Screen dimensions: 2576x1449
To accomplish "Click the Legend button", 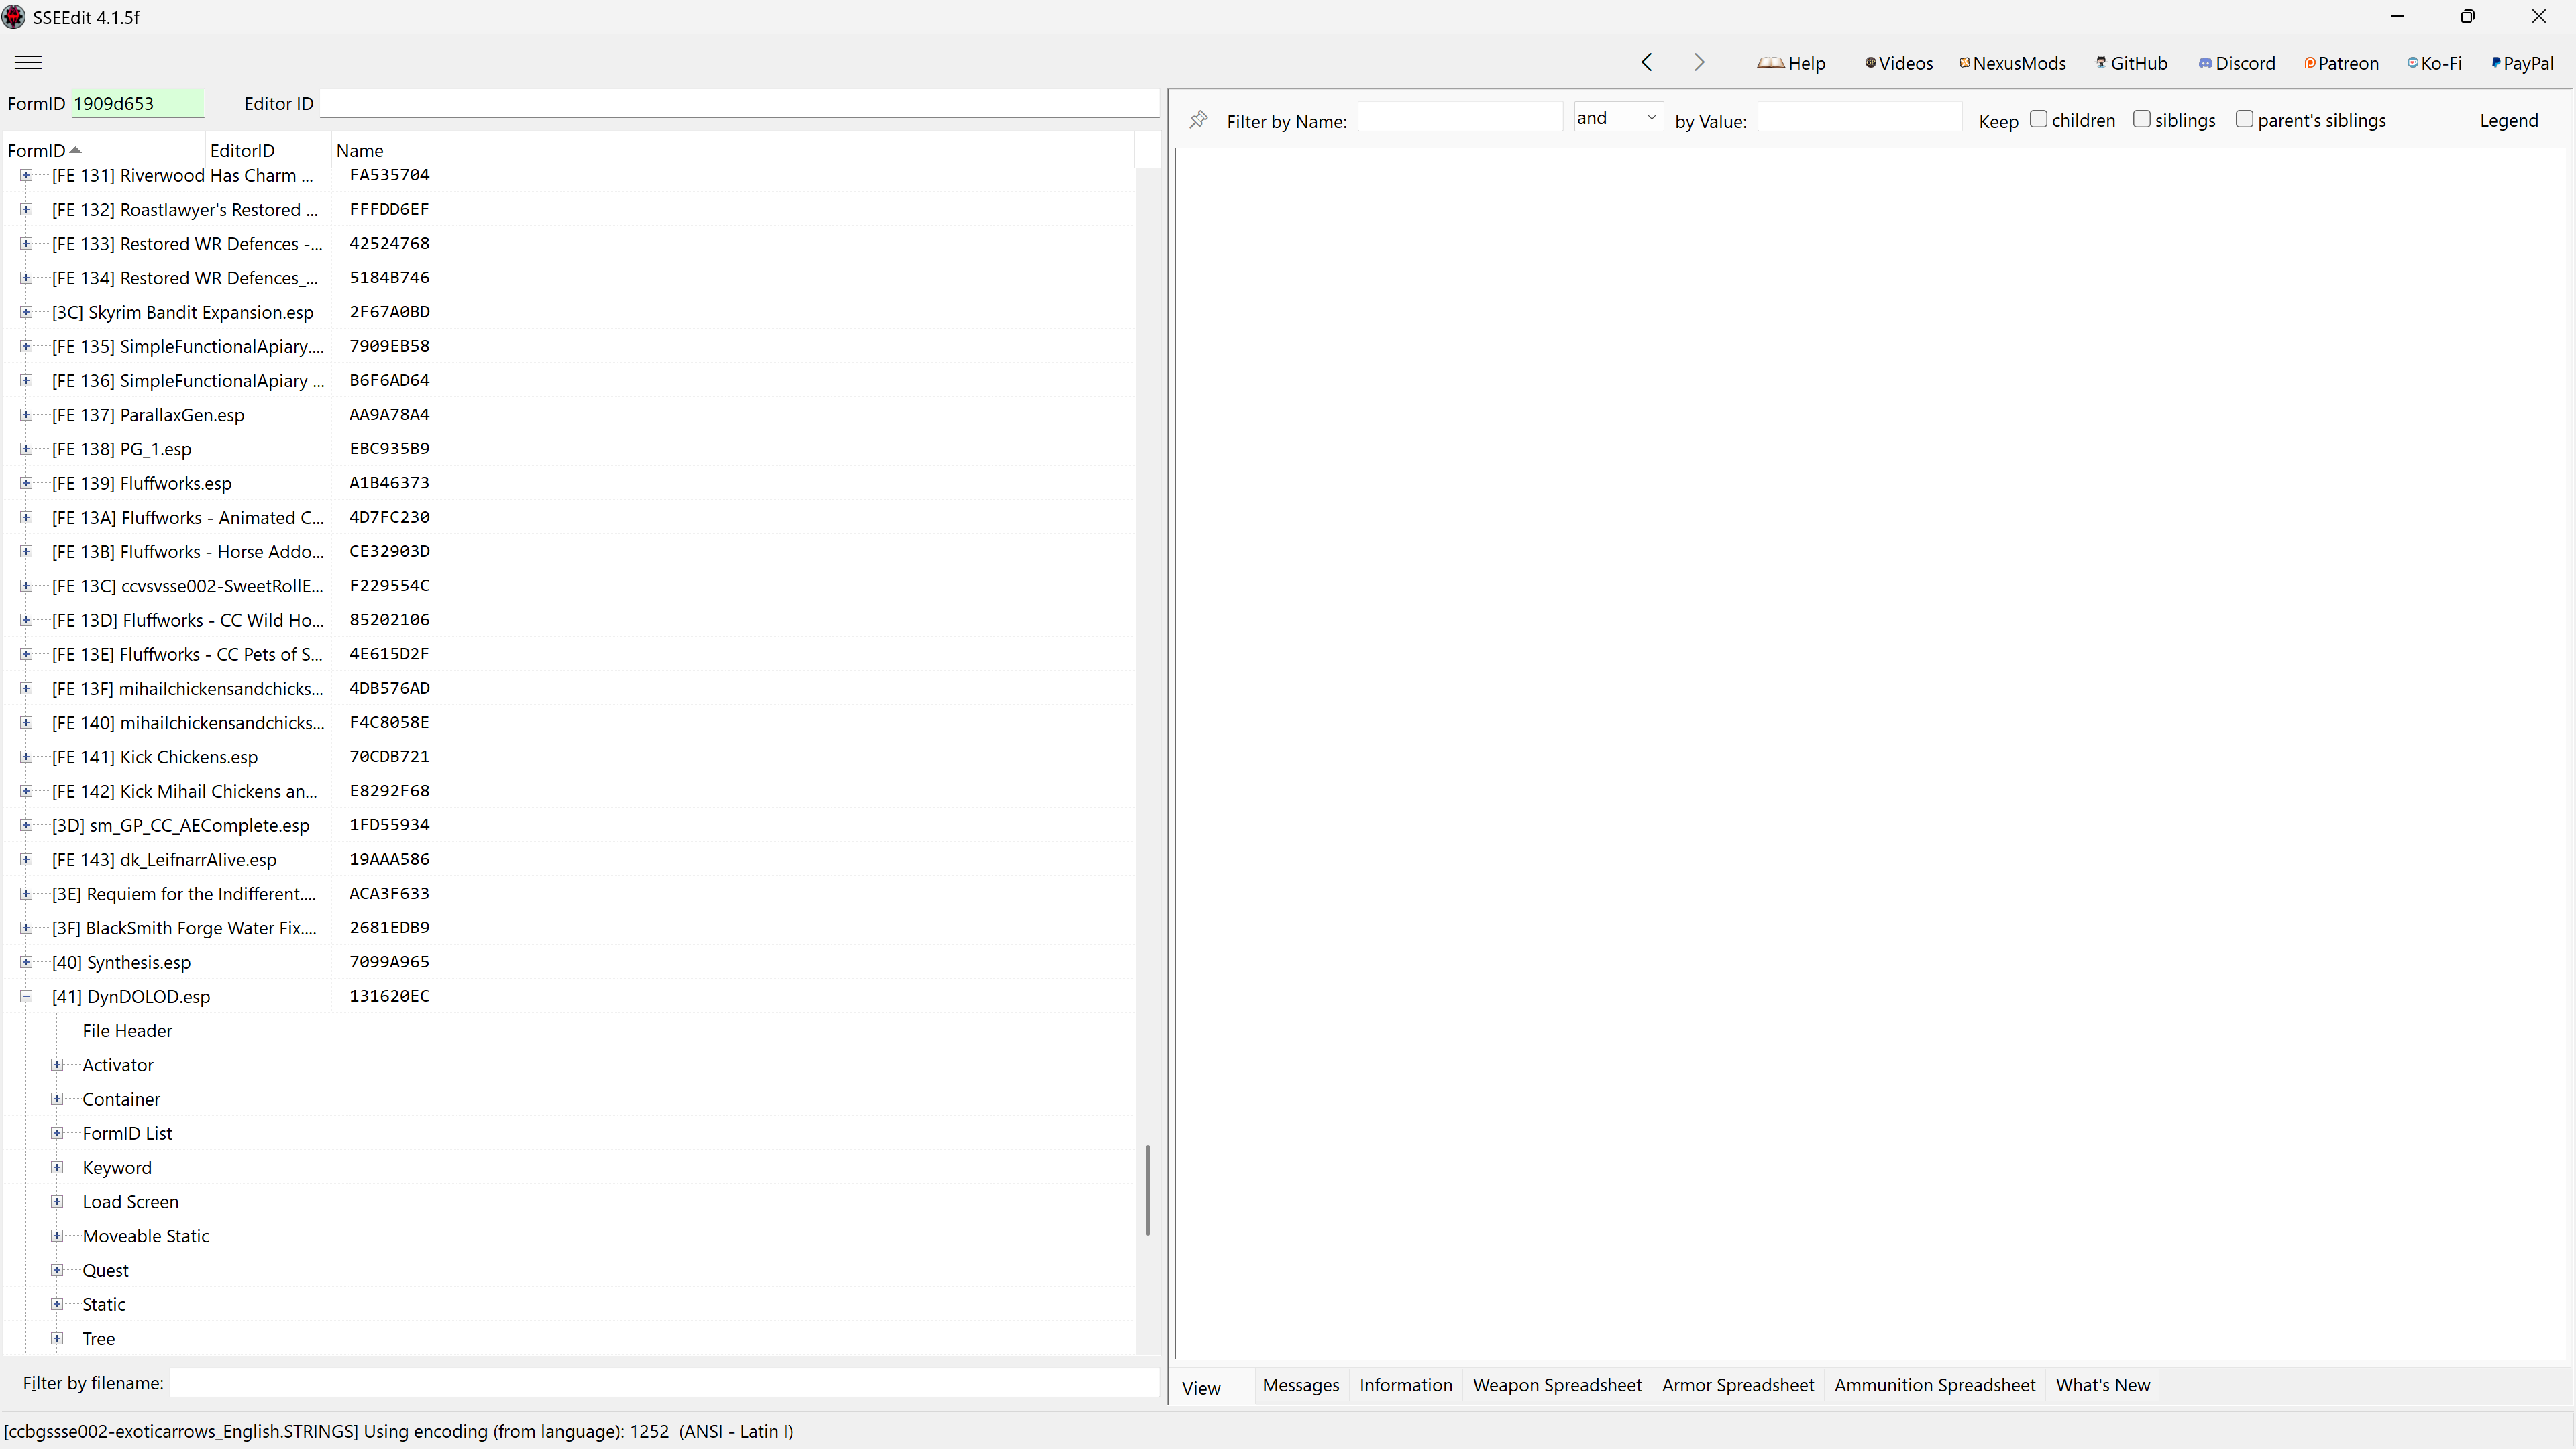I will tap(2508, 120).
